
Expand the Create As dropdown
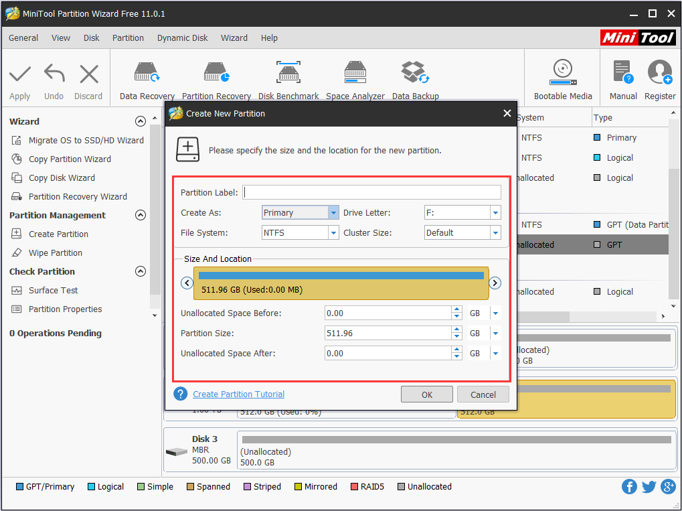[x=333, y=213]
